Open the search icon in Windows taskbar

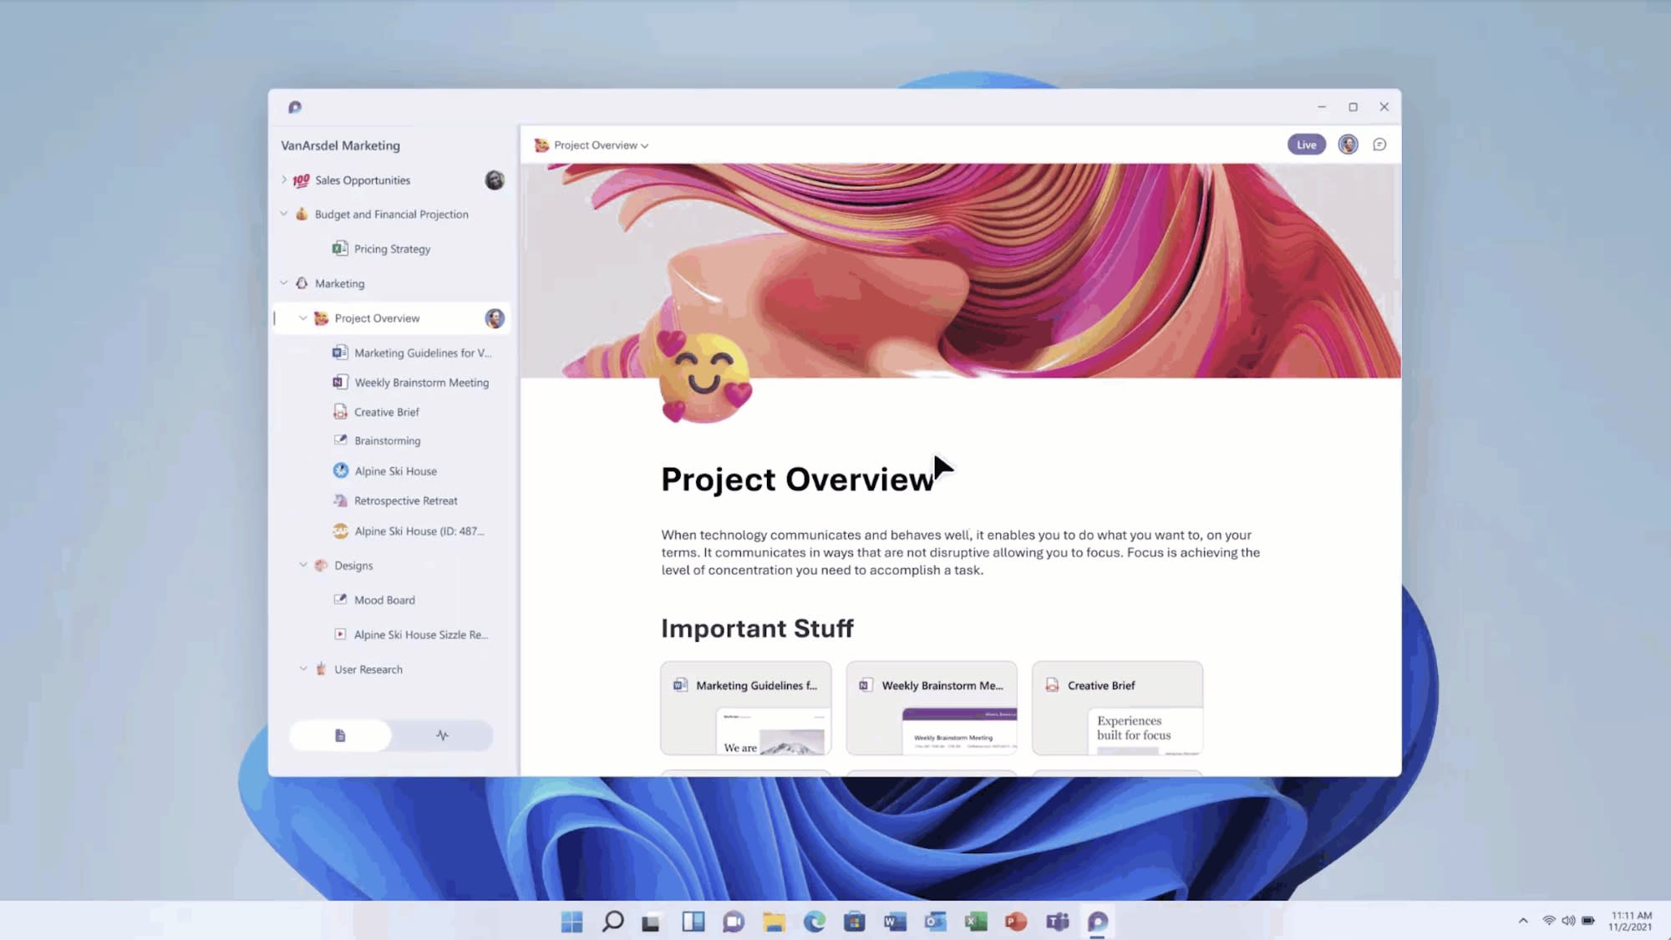click(612, 921)
